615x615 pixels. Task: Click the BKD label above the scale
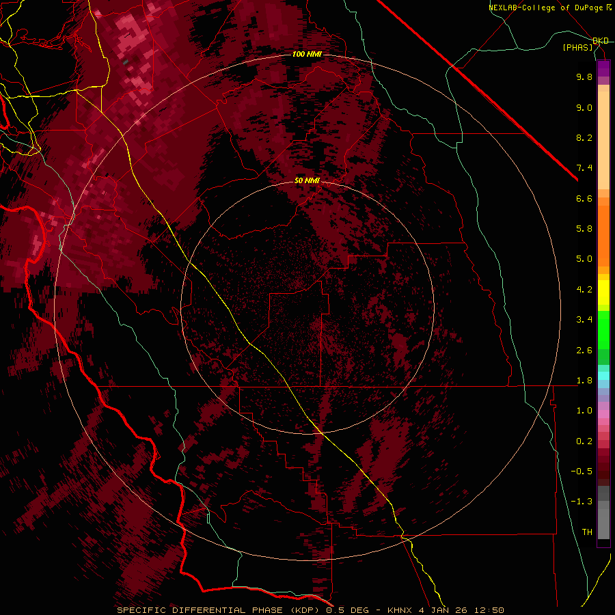click(601, 41)
